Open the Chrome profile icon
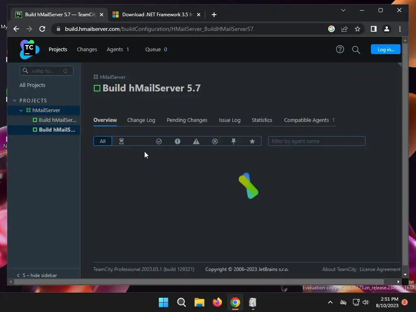Viewport: 416px width, 312px height. tap(387, 29)
